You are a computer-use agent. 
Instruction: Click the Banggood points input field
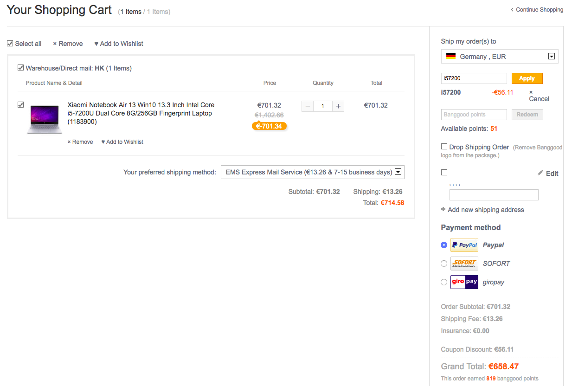tap(474, 115)
